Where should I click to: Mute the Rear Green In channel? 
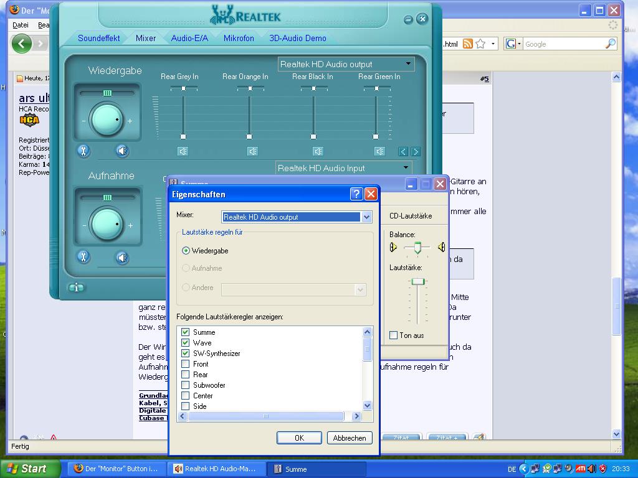tap(379, 151)
